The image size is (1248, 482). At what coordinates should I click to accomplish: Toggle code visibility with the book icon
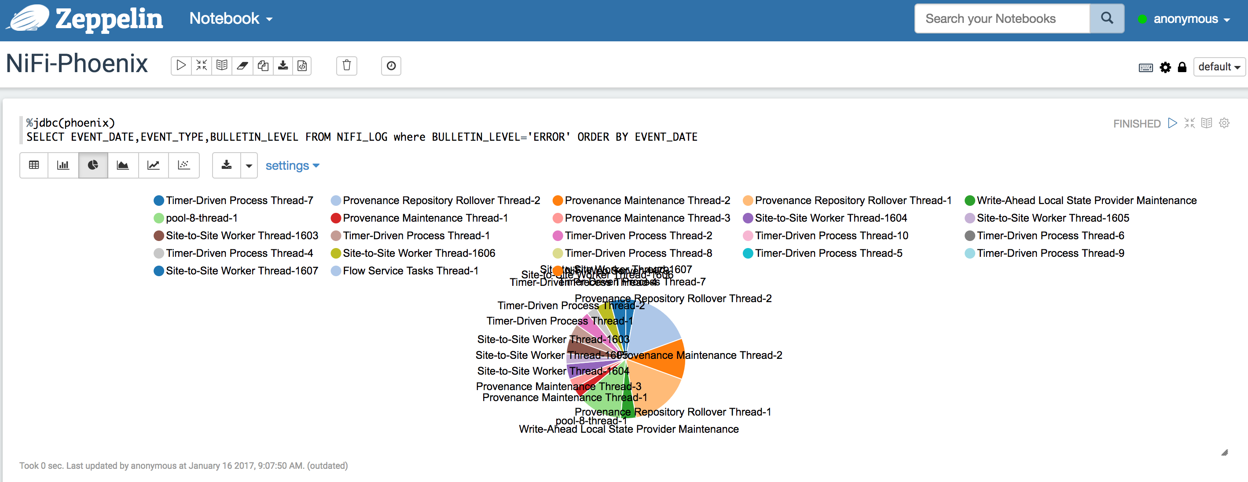click(x=222, y=66)
